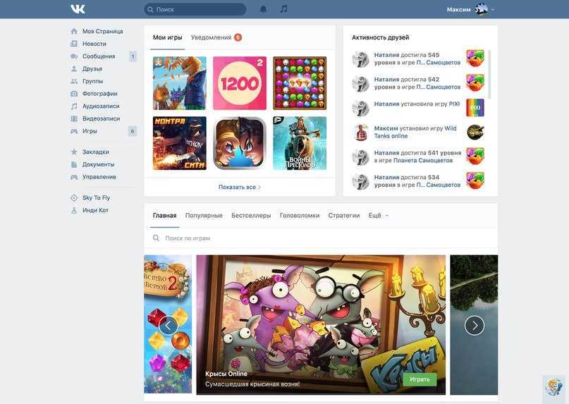Open notifications bell icon
569x404 pixels.
pos(263,9)
